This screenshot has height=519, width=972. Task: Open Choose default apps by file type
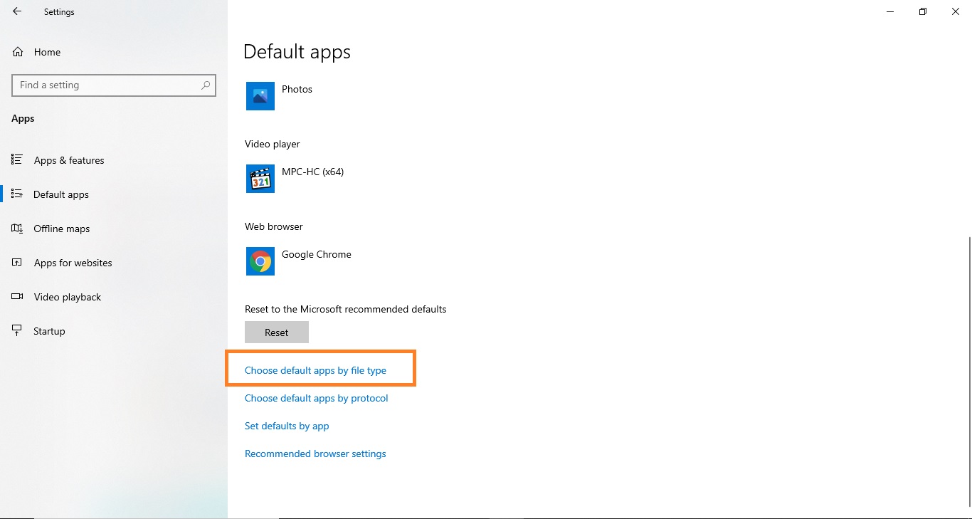(x=315, y=370)
